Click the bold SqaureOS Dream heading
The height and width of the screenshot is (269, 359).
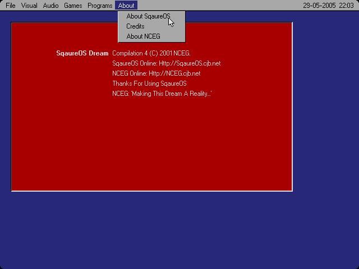pos(82,53)
